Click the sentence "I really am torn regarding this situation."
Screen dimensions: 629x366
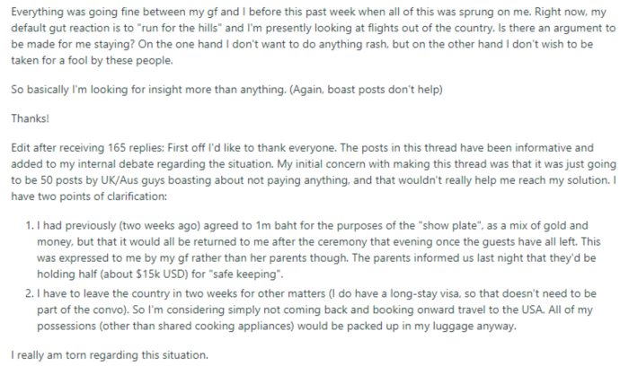(x=108, y=355)
